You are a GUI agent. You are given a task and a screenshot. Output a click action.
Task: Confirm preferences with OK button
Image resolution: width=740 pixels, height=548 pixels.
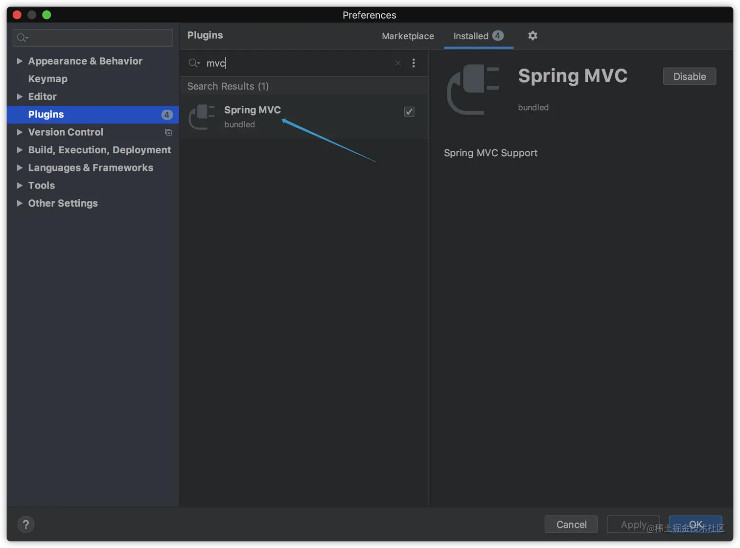[x=695, y=524]
